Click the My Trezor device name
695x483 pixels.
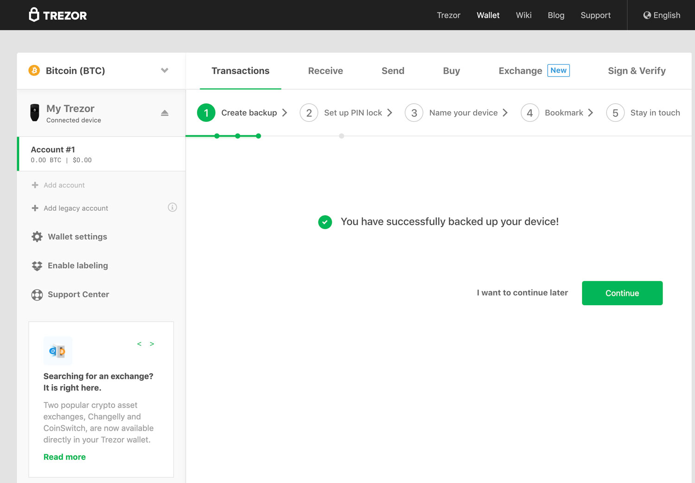70,108
